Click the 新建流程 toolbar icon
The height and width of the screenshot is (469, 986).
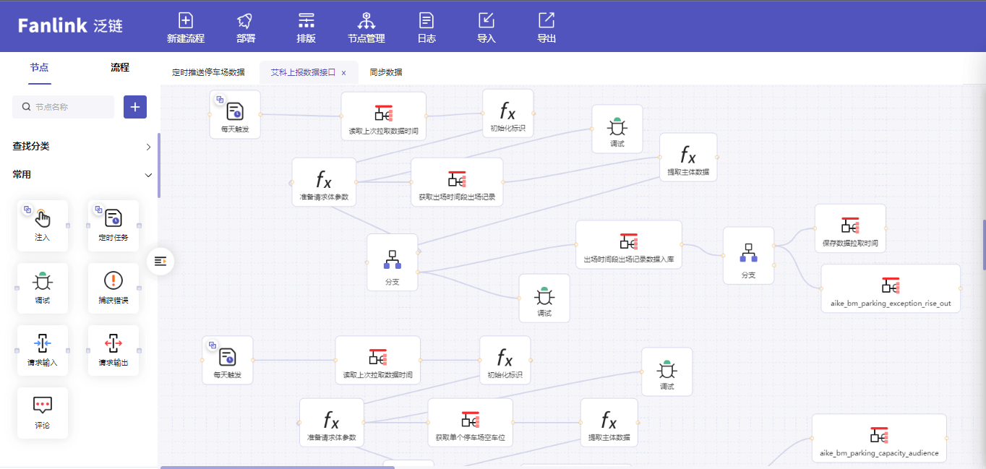point(186,22)
